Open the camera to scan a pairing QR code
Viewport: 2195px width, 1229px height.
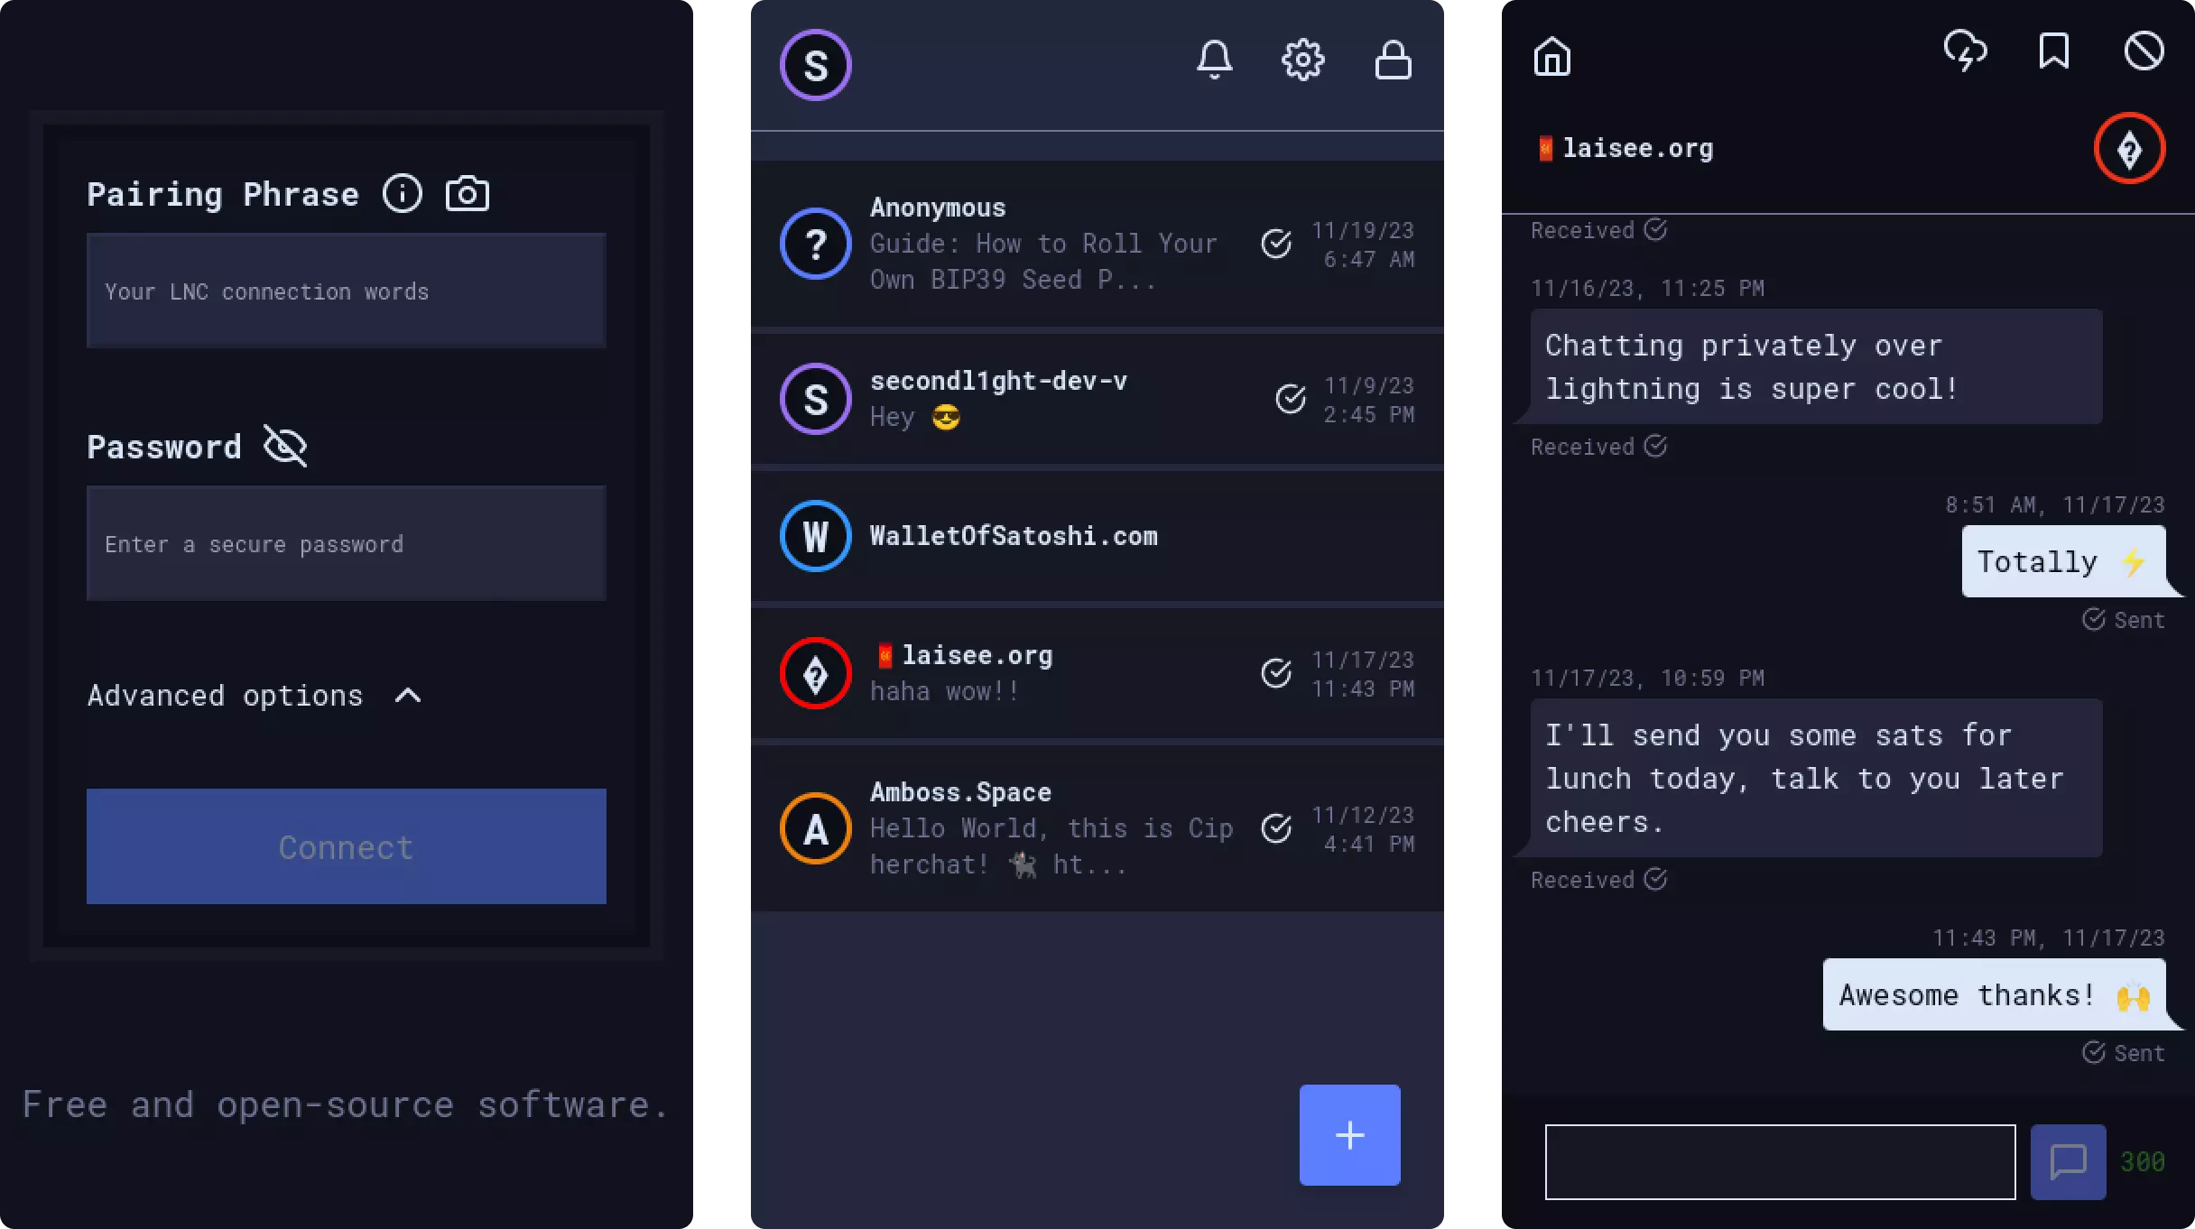(468, 192)
